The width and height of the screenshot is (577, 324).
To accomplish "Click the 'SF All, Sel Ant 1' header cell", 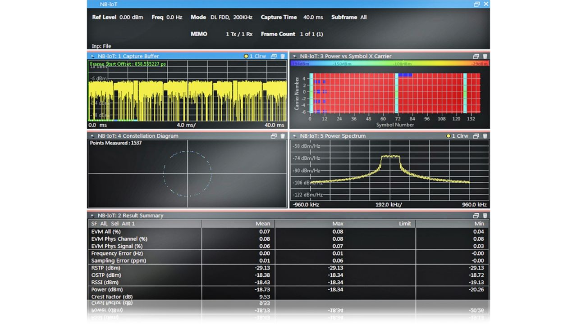I will (x=113, y=224).
